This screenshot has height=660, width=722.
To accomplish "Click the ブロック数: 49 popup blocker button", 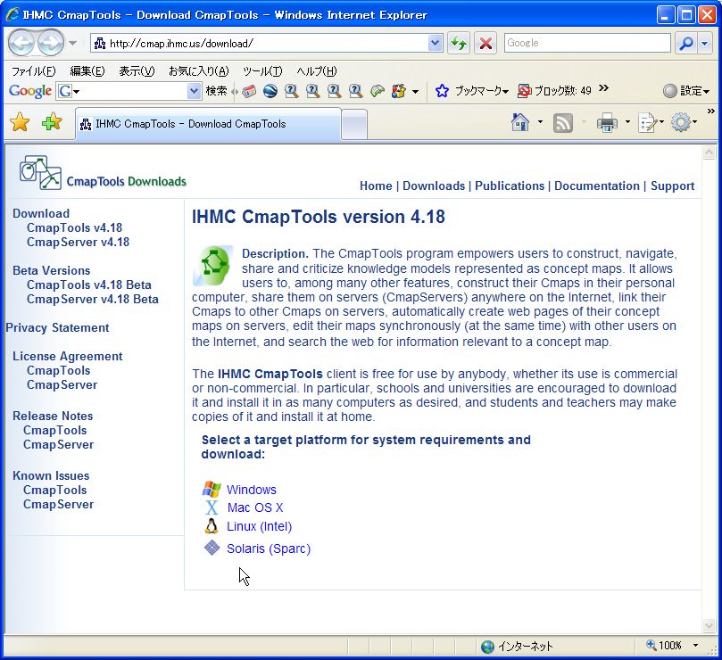I will pyautogui.click(x=554, y=91).
